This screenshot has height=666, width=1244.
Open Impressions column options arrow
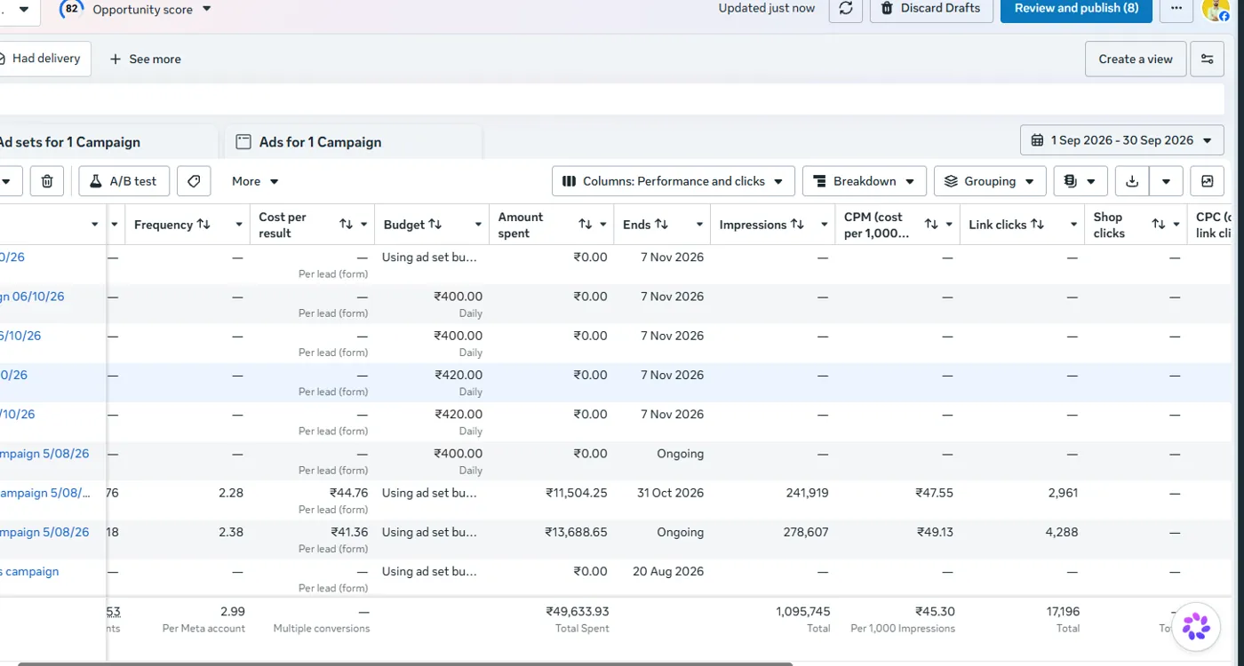click(x=824, y=225)
